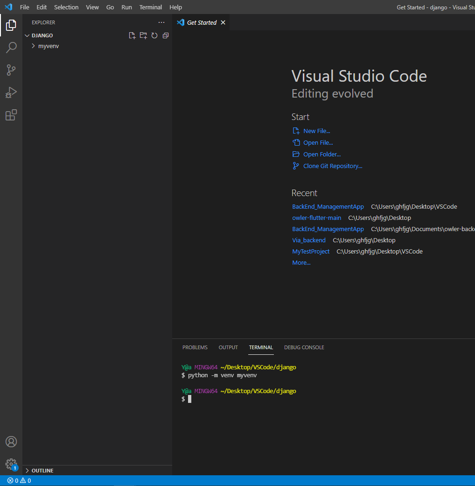Click the Clone Git Repository... link
The width and height of the screenshot is (475, 486).
pos(333,166)
